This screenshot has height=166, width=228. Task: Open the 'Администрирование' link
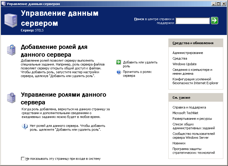coord(188,53)
